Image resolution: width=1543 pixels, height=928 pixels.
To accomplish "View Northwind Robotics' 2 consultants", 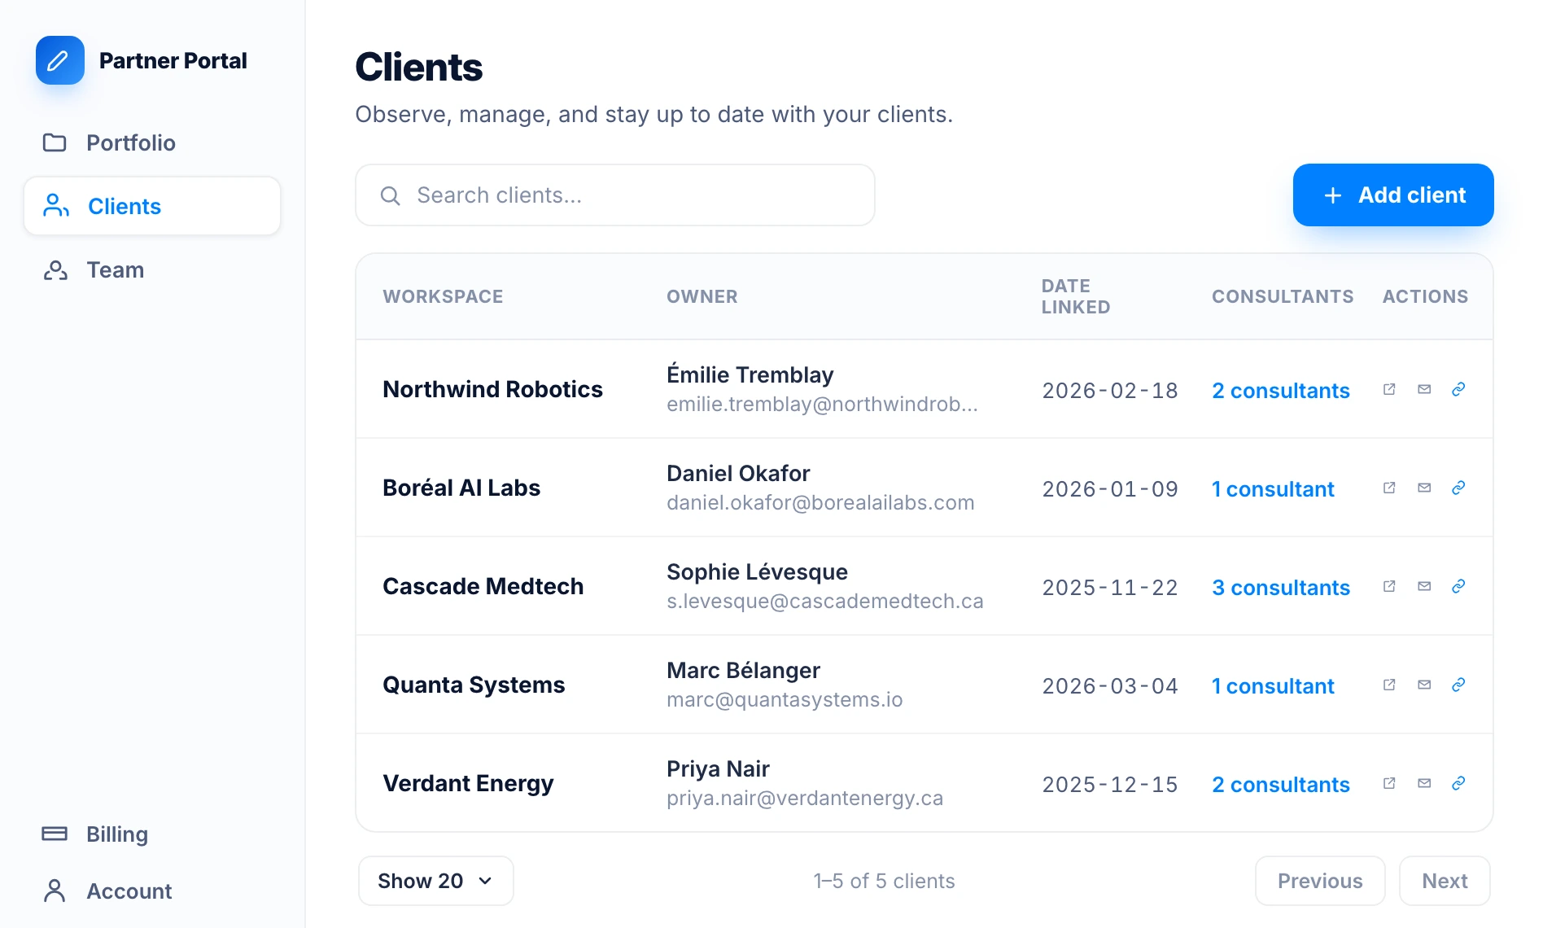I will (1281, 391).
